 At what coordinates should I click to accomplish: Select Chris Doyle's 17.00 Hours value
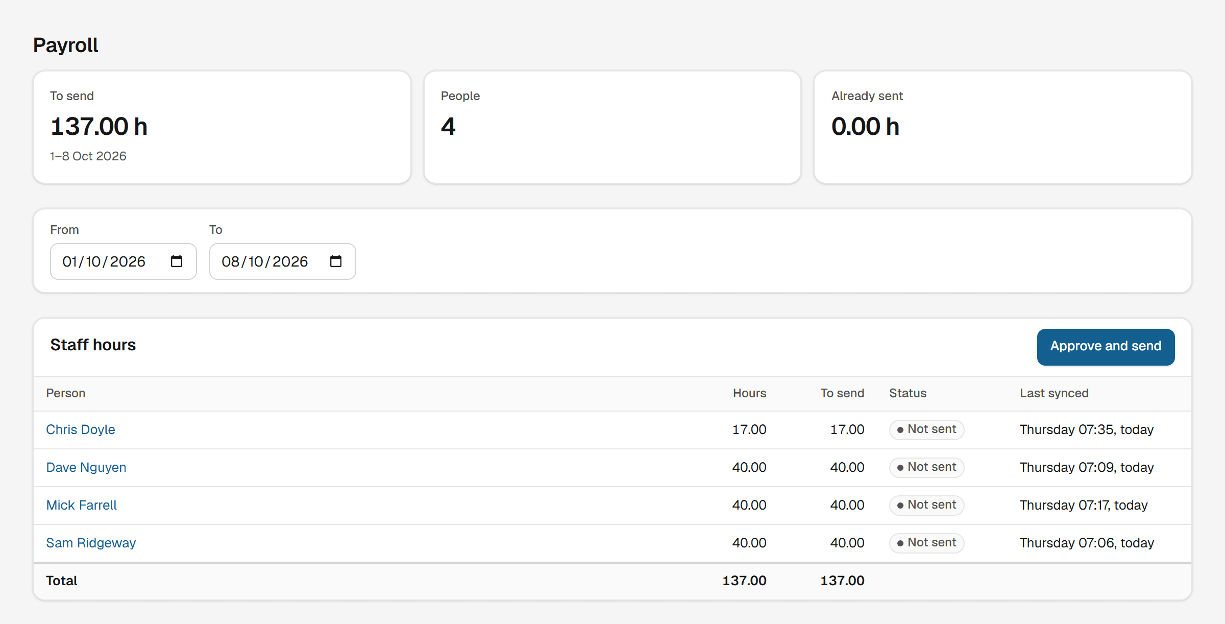(749, 429)
